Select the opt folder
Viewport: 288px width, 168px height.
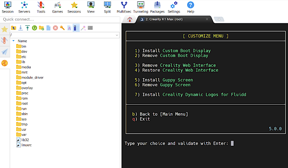(21, 83)
